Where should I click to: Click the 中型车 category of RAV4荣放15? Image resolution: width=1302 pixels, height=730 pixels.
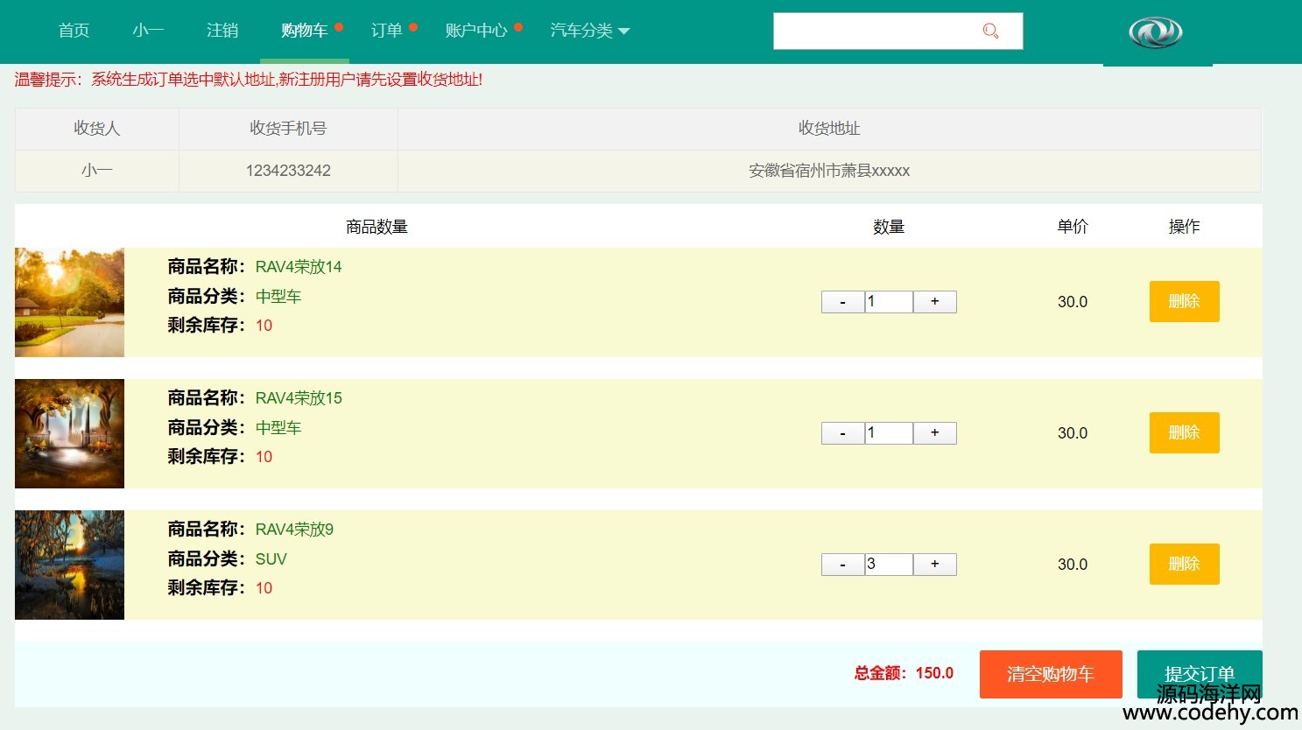(x=278, y=428)
